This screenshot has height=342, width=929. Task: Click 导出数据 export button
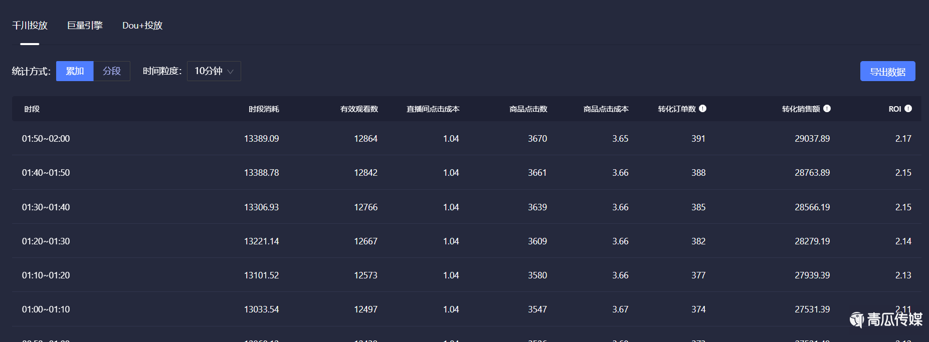click(887, 71)
